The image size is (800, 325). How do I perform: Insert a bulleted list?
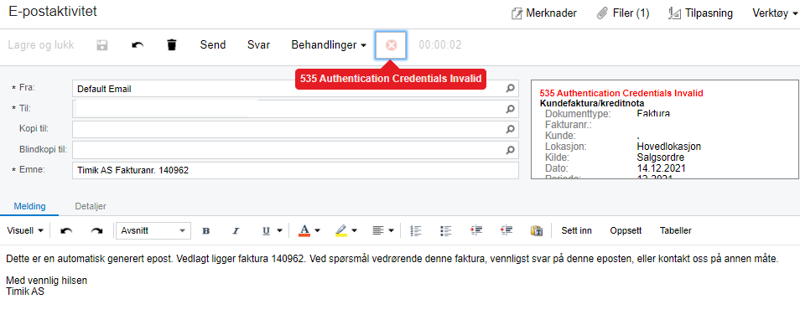click(x=446, y=230)
